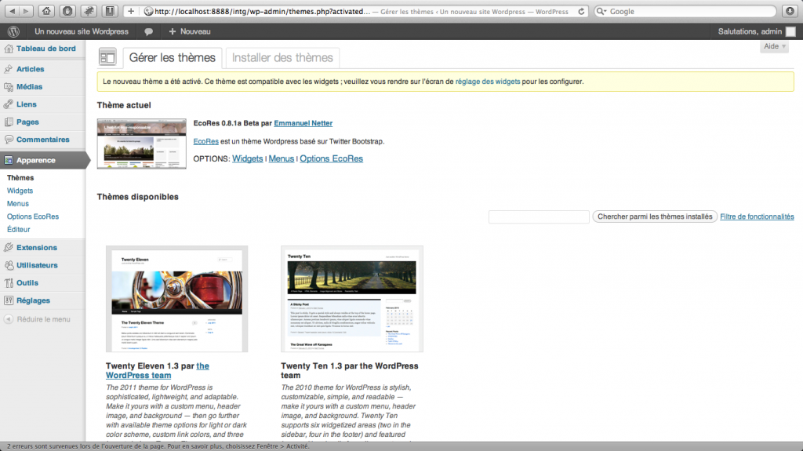
Task: Click the plus icon left of the address bar
Action: point(131,11)
